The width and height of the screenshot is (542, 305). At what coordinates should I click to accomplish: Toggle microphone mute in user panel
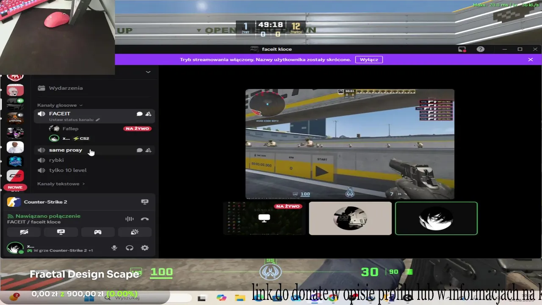coord(114,248)
